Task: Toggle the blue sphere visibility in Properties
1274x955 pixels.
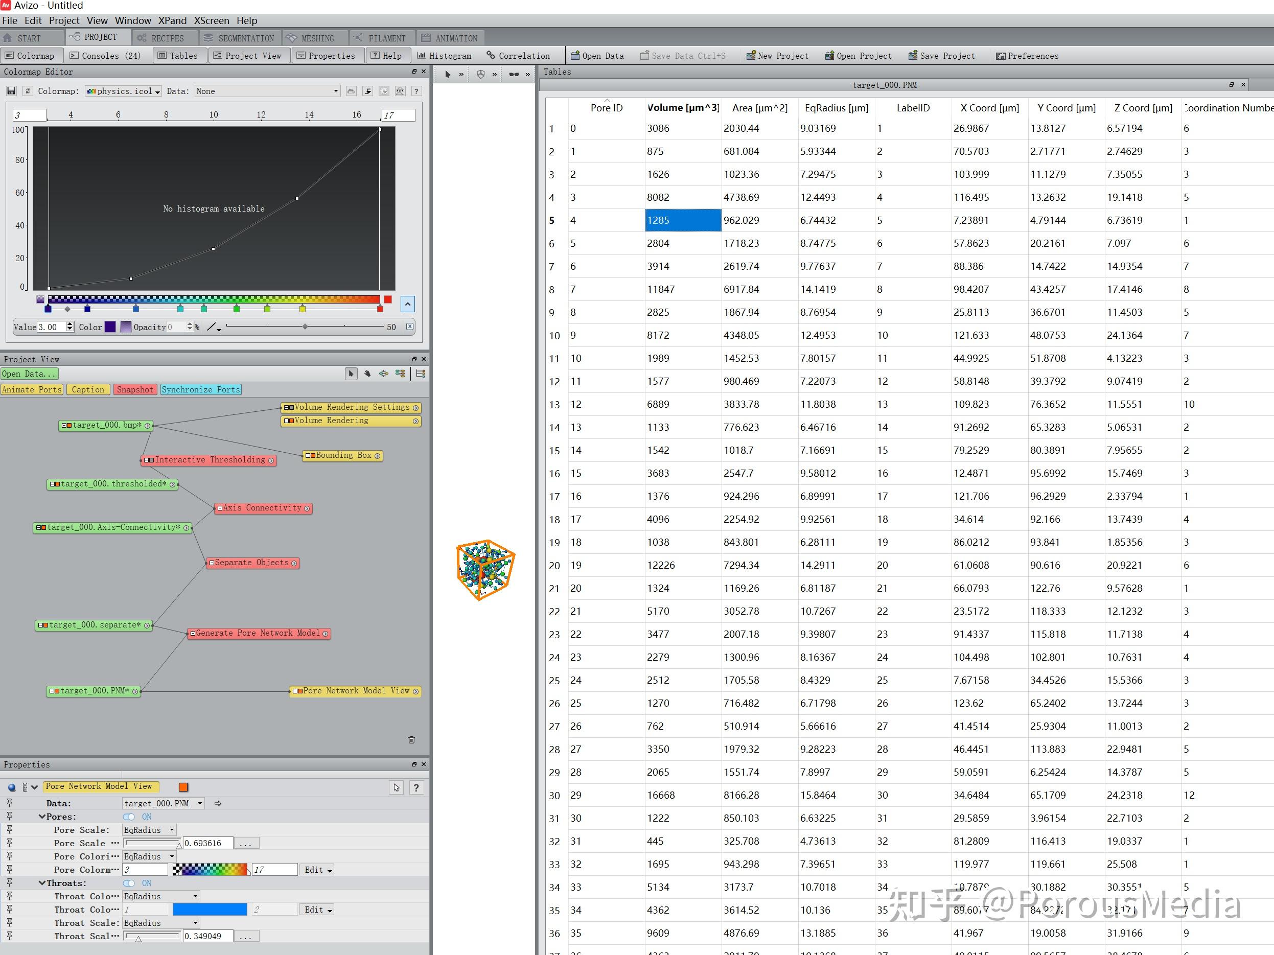Action: [x=12, y=787]
